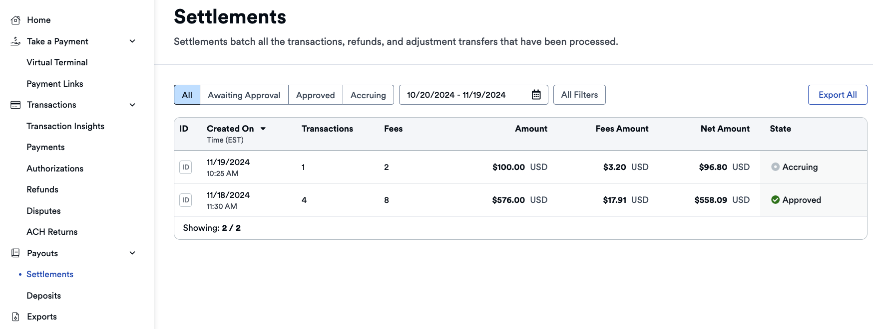Collapse the Transactions section chevron
Viewport: 873px width, 329px height.
(x=132, y=105)
